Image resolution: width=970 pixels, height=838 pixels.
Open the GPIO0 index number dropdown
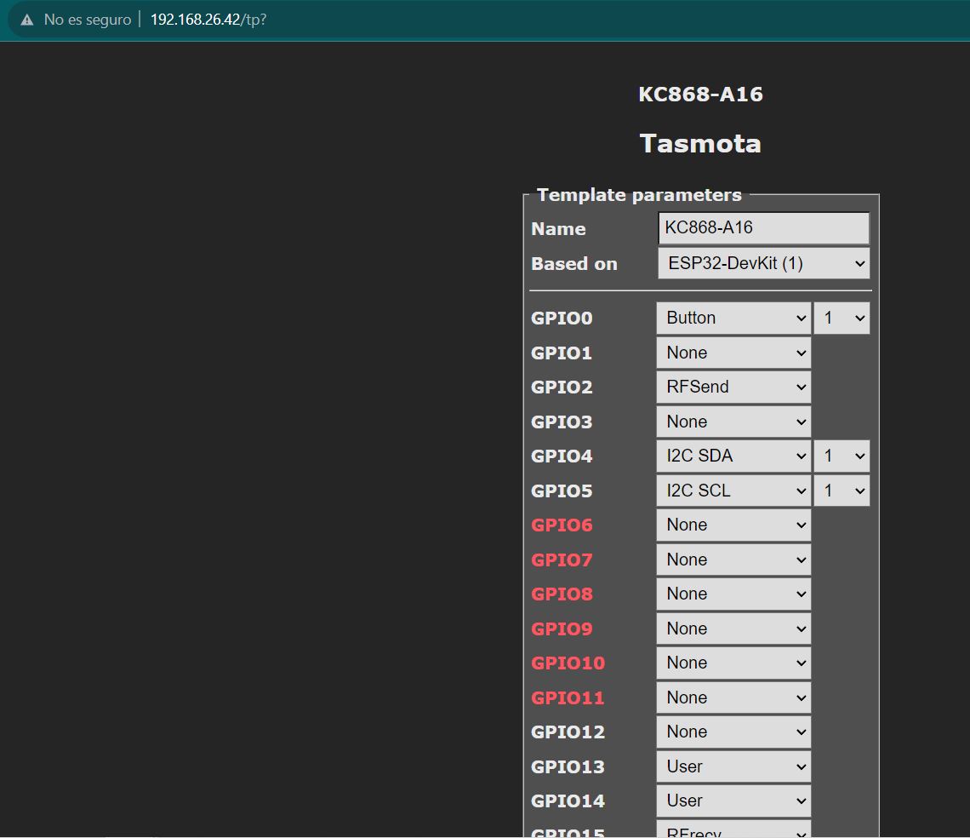pos(842,319)
